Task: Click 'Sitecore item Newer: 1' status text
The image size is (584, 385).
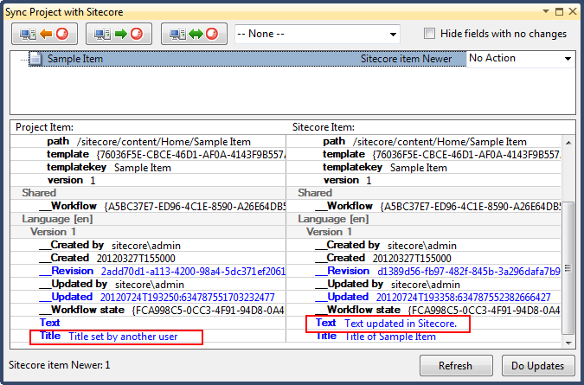Action: point(60,365)
